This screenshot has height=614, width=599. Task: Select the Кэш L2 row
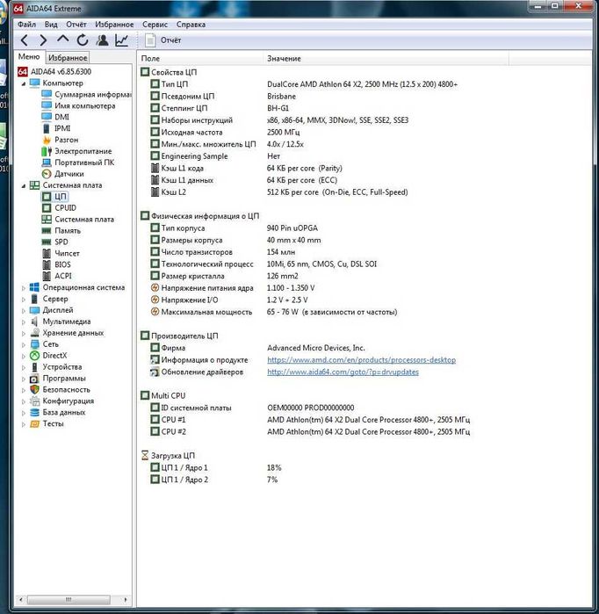click(279, 192)
